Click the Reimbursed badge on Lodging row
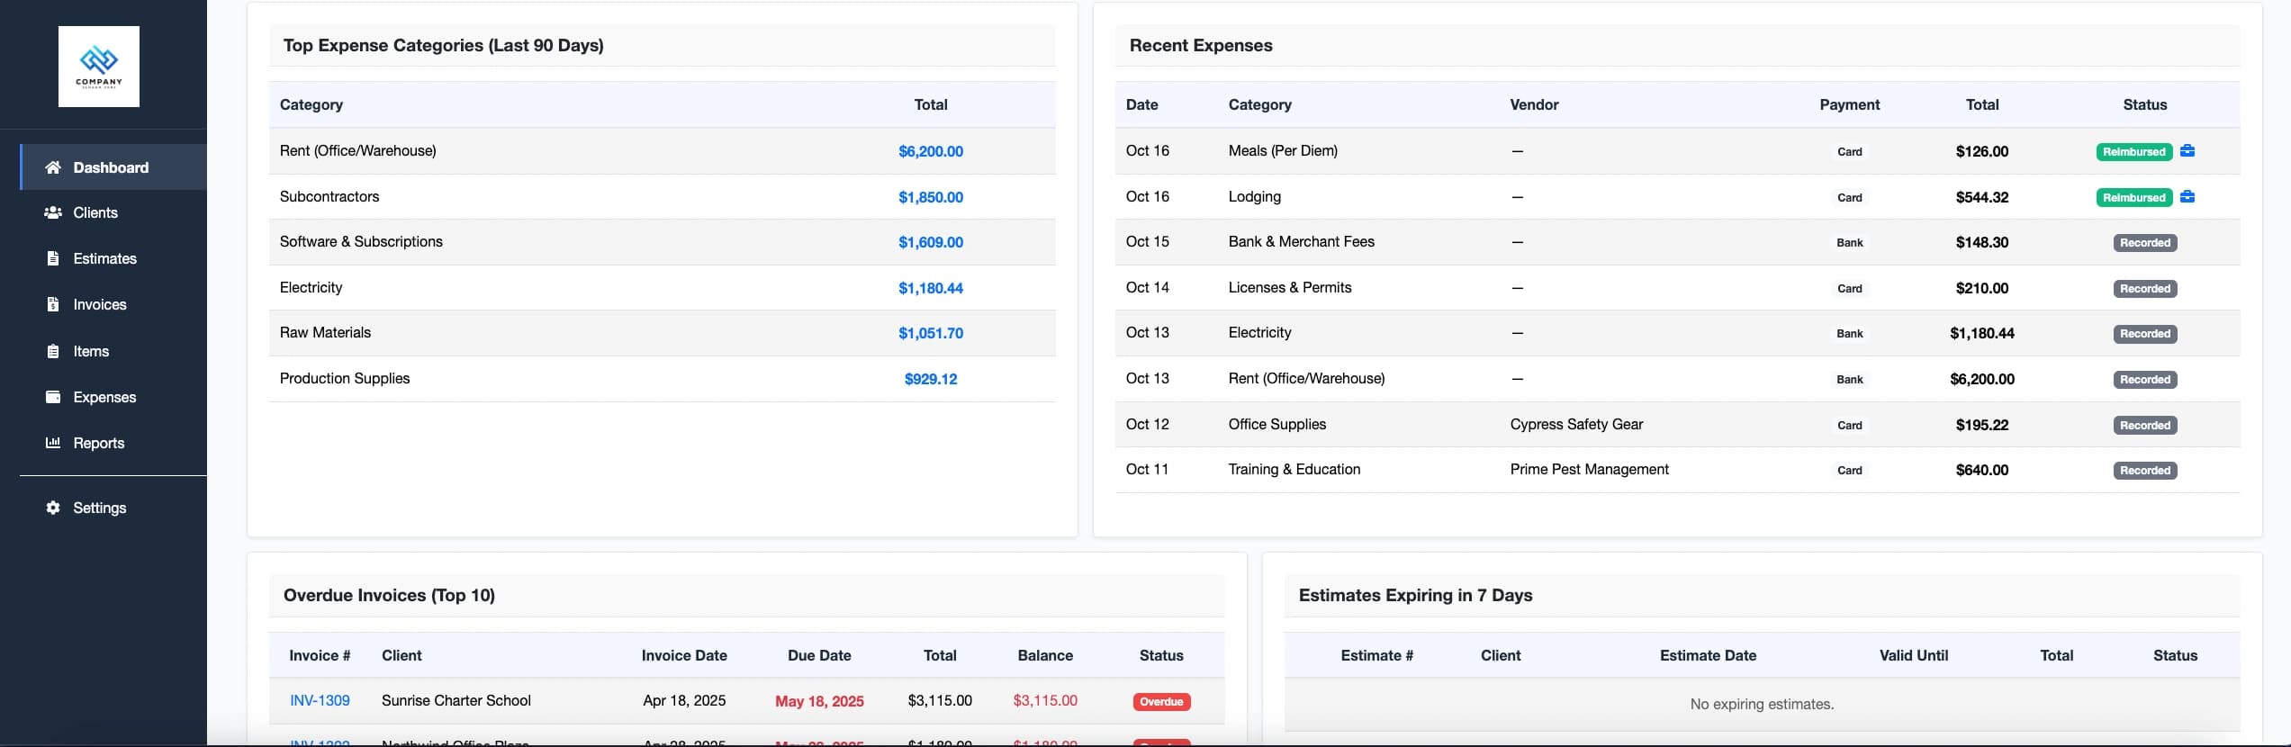Image resolution: width=2291 pixels, height=747 pixels. (2133, 197)
